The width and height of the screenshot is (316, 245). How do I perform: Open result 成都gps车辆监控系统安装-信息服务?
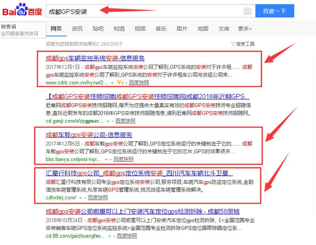[95, 58]
